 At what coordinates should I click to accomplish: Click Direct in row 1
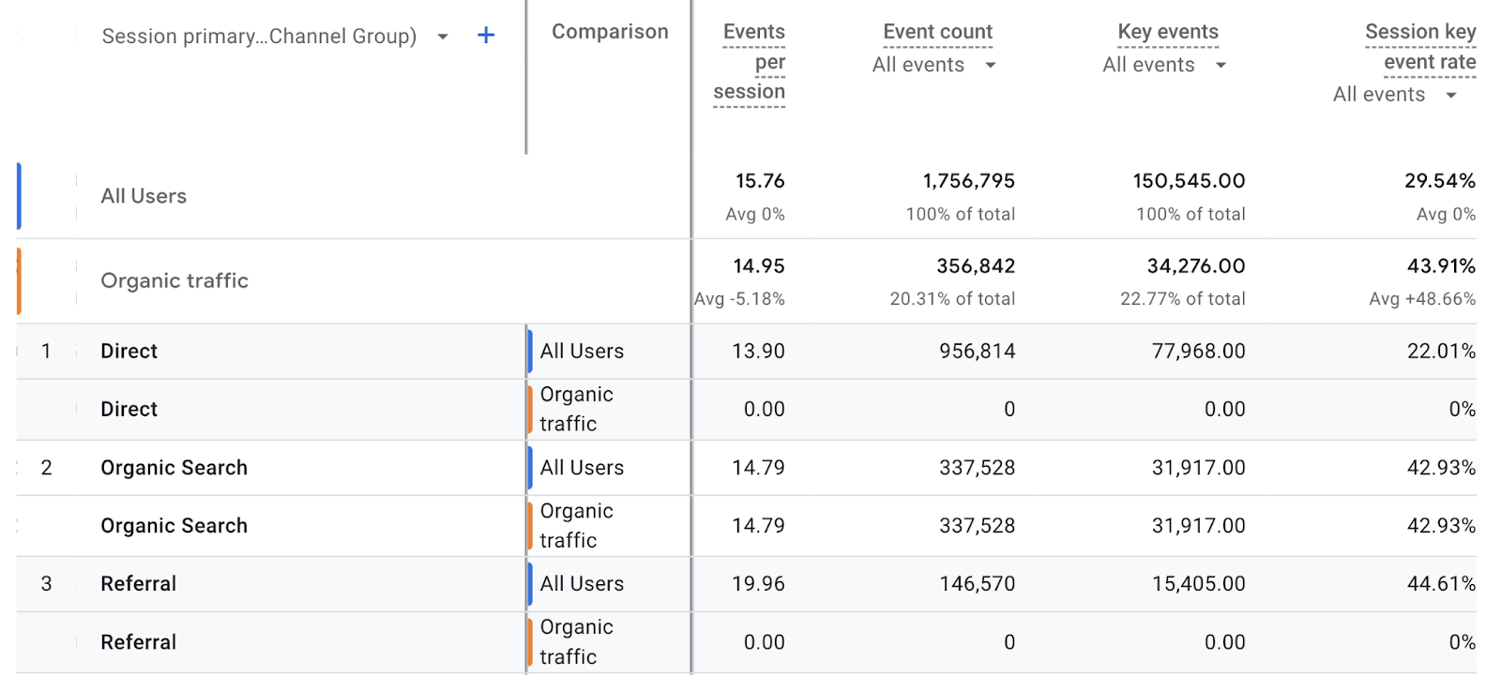(x=129, y=351)
